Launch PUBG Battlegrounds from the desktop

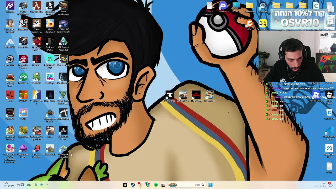pos(23,8)
